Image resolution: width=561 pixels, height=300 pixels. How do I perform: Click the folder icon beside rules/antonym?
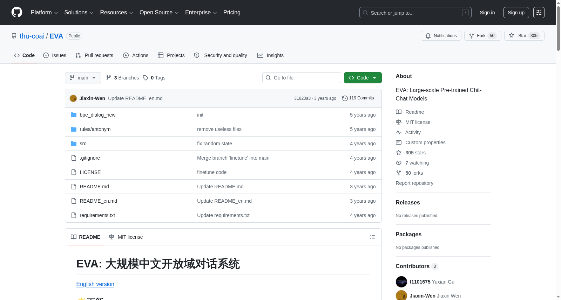coord(74,129)
